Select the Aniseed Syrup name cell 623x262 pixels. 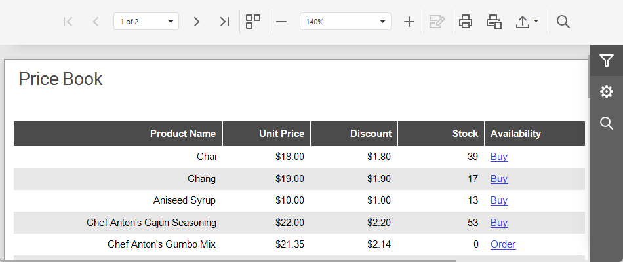tap(117, 200)
